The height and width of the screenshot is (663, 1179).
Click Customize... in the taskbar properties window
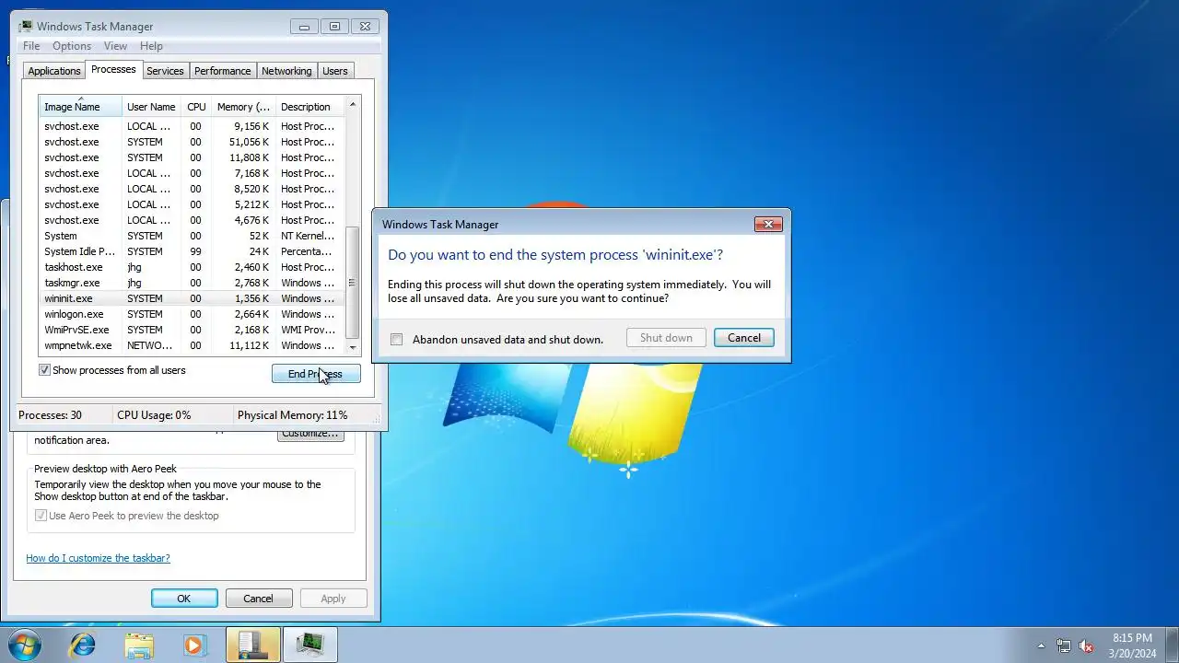coord(310,434)
